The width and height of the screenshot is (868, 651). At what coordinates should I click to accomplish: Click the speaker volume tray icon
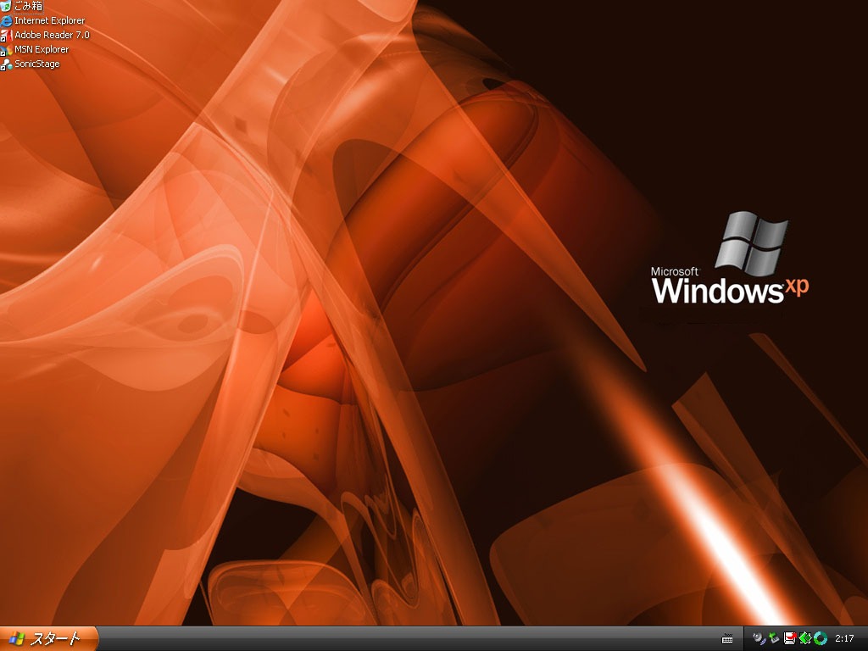point(759,638)
